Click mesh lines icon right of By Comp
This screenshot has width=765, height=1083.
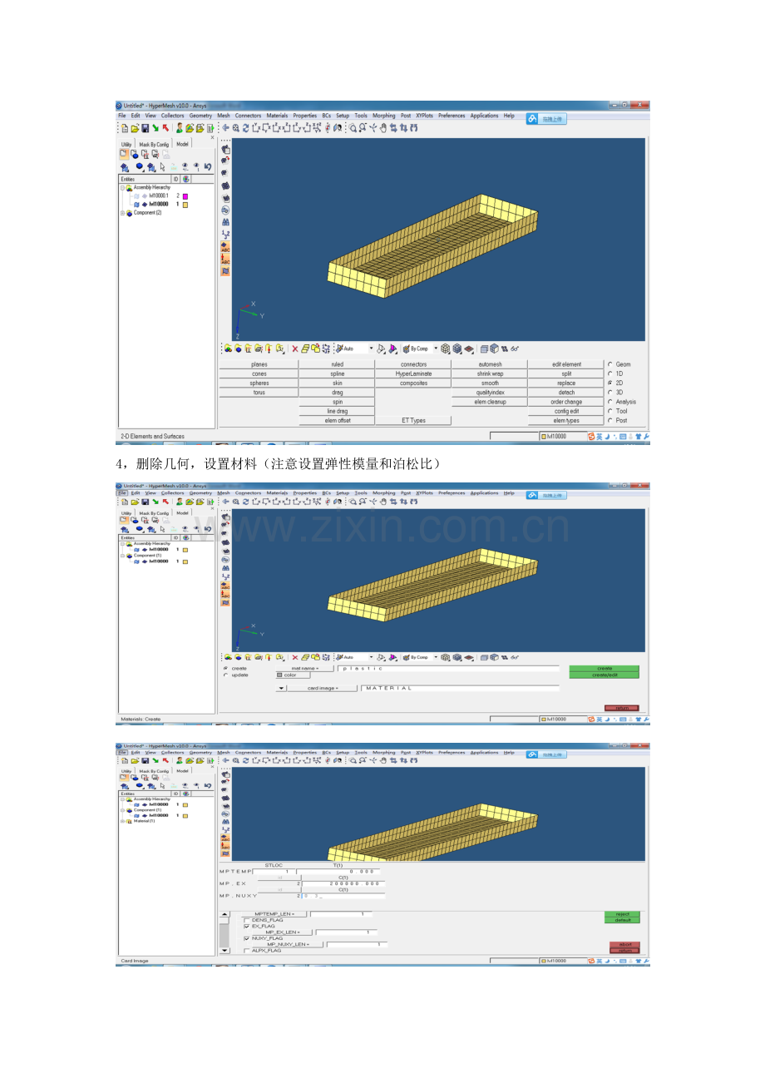coord(446,349)
